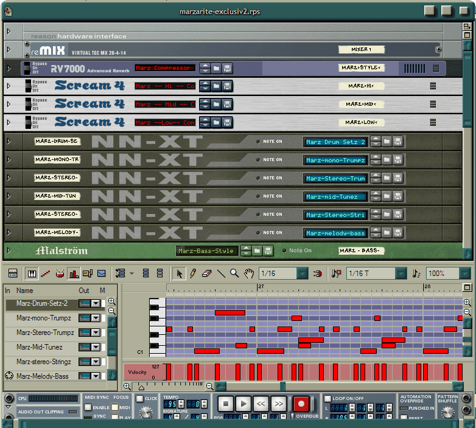This screenshot has width=476, height=428.
Task: Save Marz-mid-Tunez NN-XT patch
Action: click(397, 196)
